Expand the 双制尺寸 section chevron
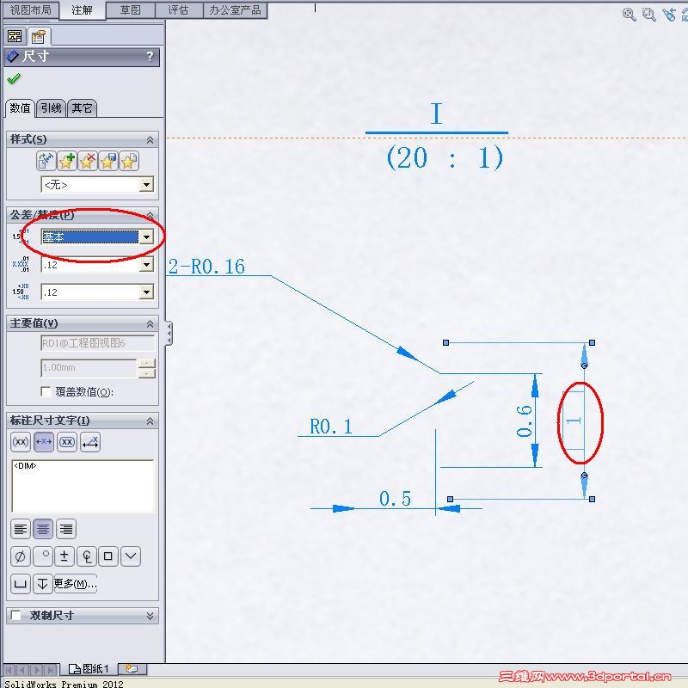688x688 pixels. [150, 616]
